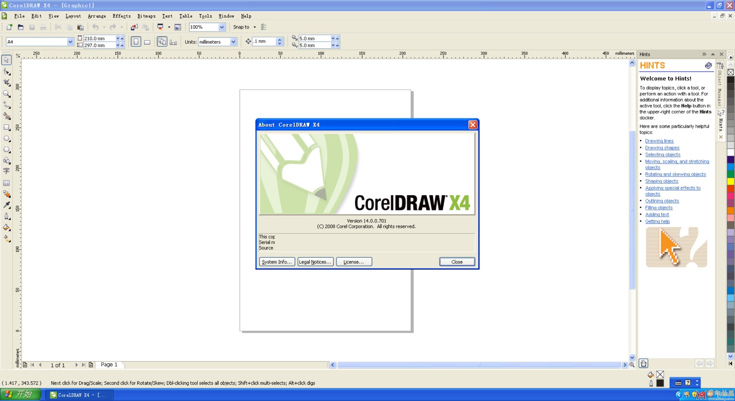
Task: Enable snapping via Snap to control
Action: [244, 27]
